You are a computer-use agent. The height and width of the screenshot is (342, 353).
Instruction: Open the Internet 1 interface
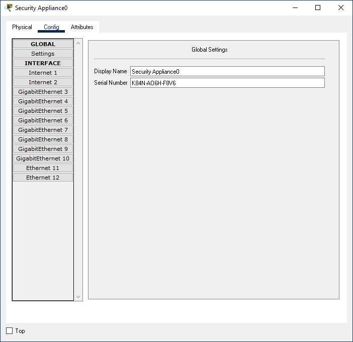click(x=43, y=73)
